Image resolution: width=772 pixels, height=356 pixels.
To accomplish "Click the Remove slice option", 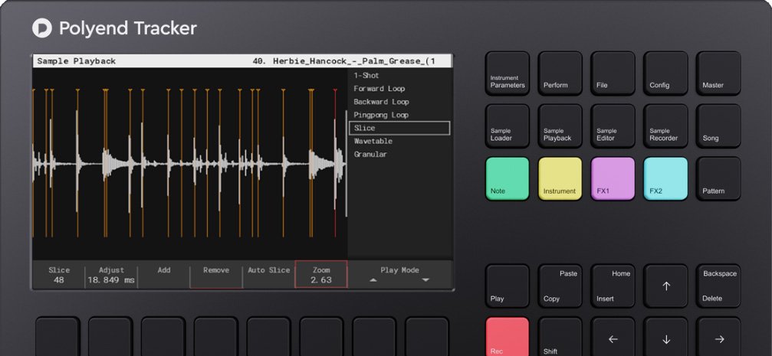I will (216, 275).
